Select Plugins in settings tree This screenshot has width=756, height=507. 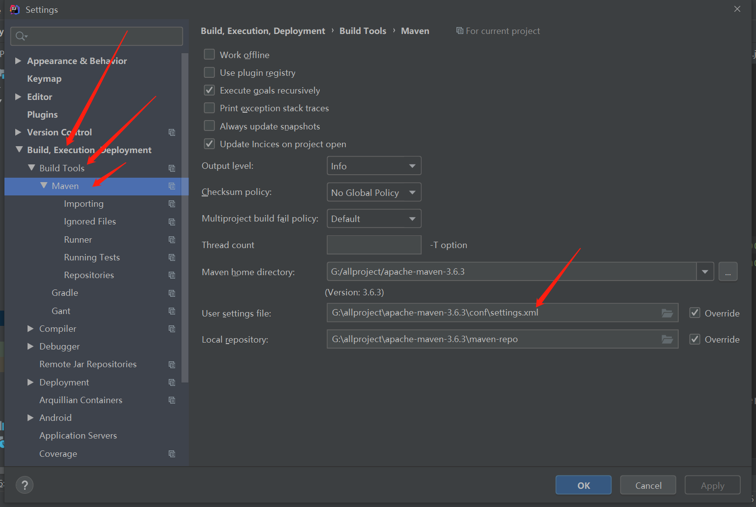[42, 114]
